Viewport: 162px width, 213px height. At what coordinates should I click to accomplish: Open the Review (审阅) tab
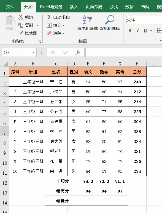pos(145,7)
